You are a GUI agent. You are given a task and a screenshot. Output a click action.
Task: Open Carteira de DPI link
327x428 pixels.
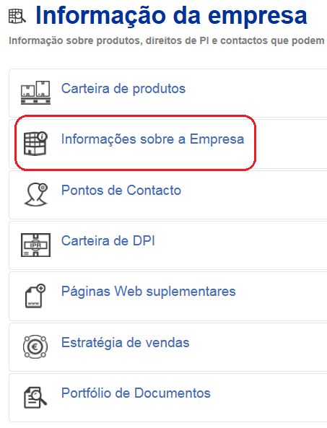click(x=108, y=241)
